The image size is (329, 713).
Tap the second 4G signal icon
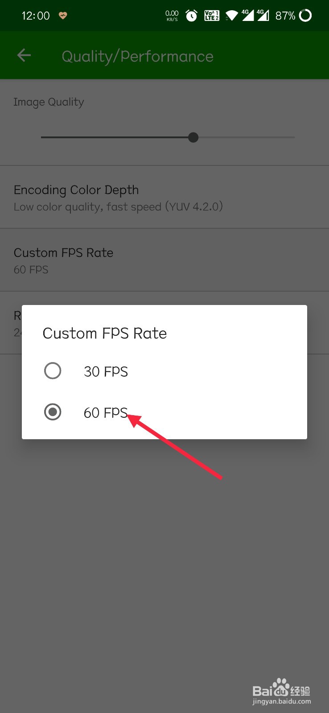pos(263,15)
